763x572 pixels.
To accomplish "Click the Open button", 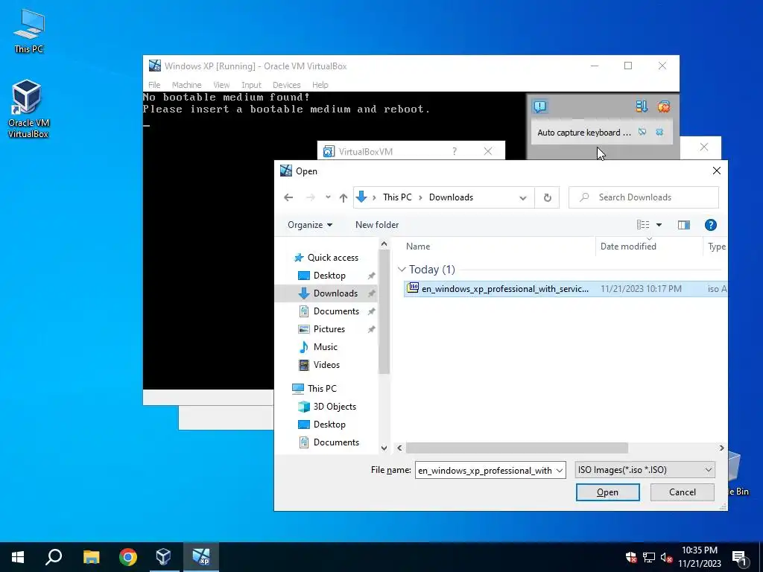I will pyautogui.click(x=608, y=492).
